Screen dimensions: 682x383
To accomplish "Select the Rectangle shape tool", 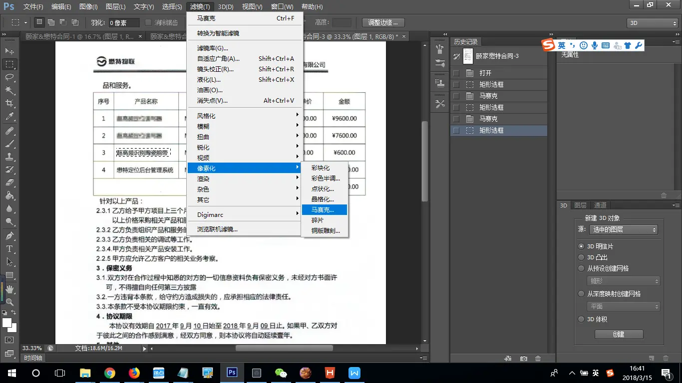I will (9, 275).
